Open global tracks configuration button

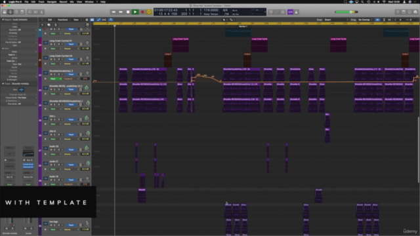click(87, 25)
